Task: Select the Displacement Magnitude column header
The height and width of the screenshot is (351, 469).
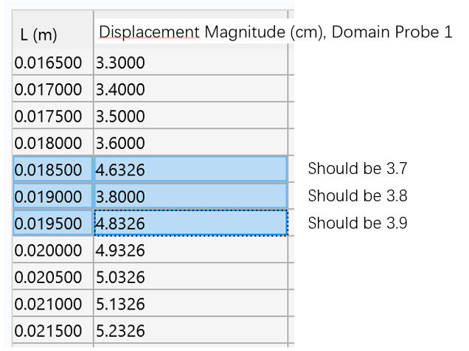Action: 190,33
